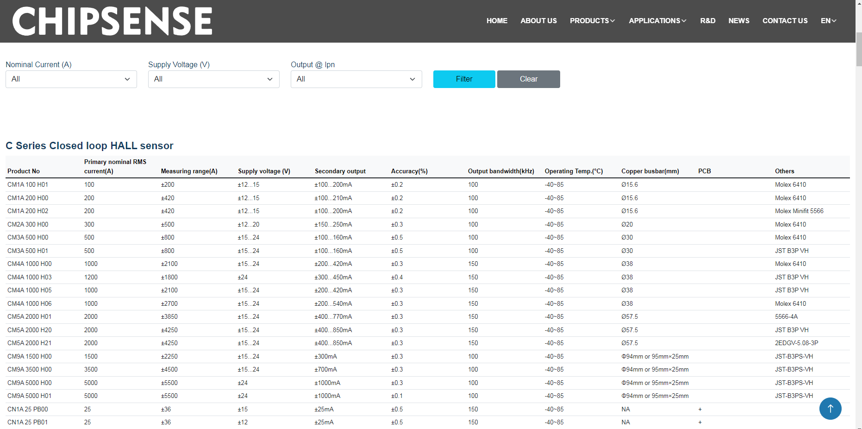This screenshot has width=862, height=429.
Task: Select product CM3A 500 H01
Action: coord(28,251)
